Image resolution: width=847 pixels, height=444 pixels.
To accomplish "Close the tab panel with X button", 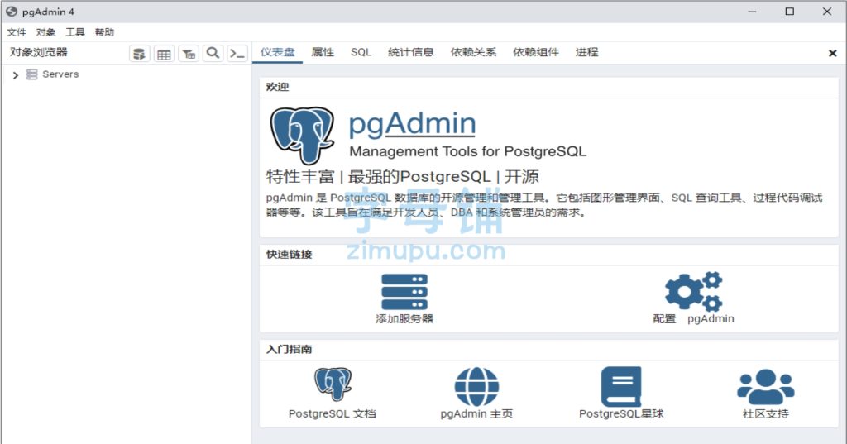I will [x=832, y=53].
